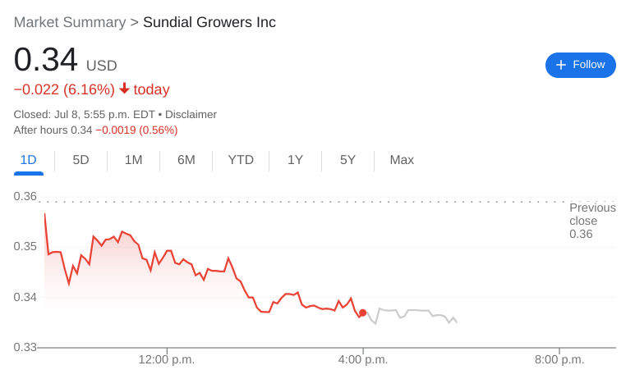Click the gray after-hours chart line
Screen dimensions: 635x379
pyautogui.click(x=411, y=311)
